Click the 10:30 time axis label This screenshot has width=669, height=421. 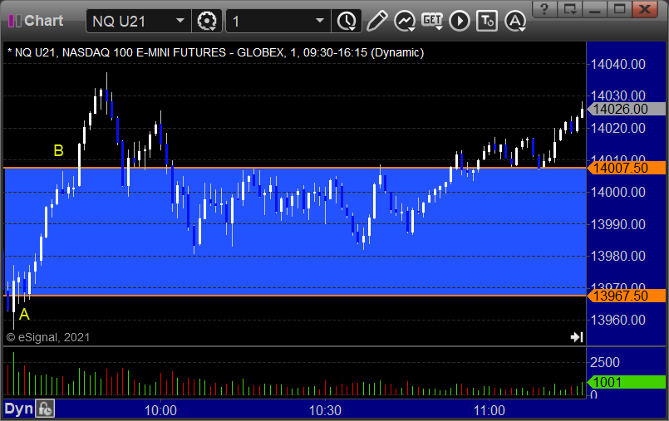tap(325, 411)
